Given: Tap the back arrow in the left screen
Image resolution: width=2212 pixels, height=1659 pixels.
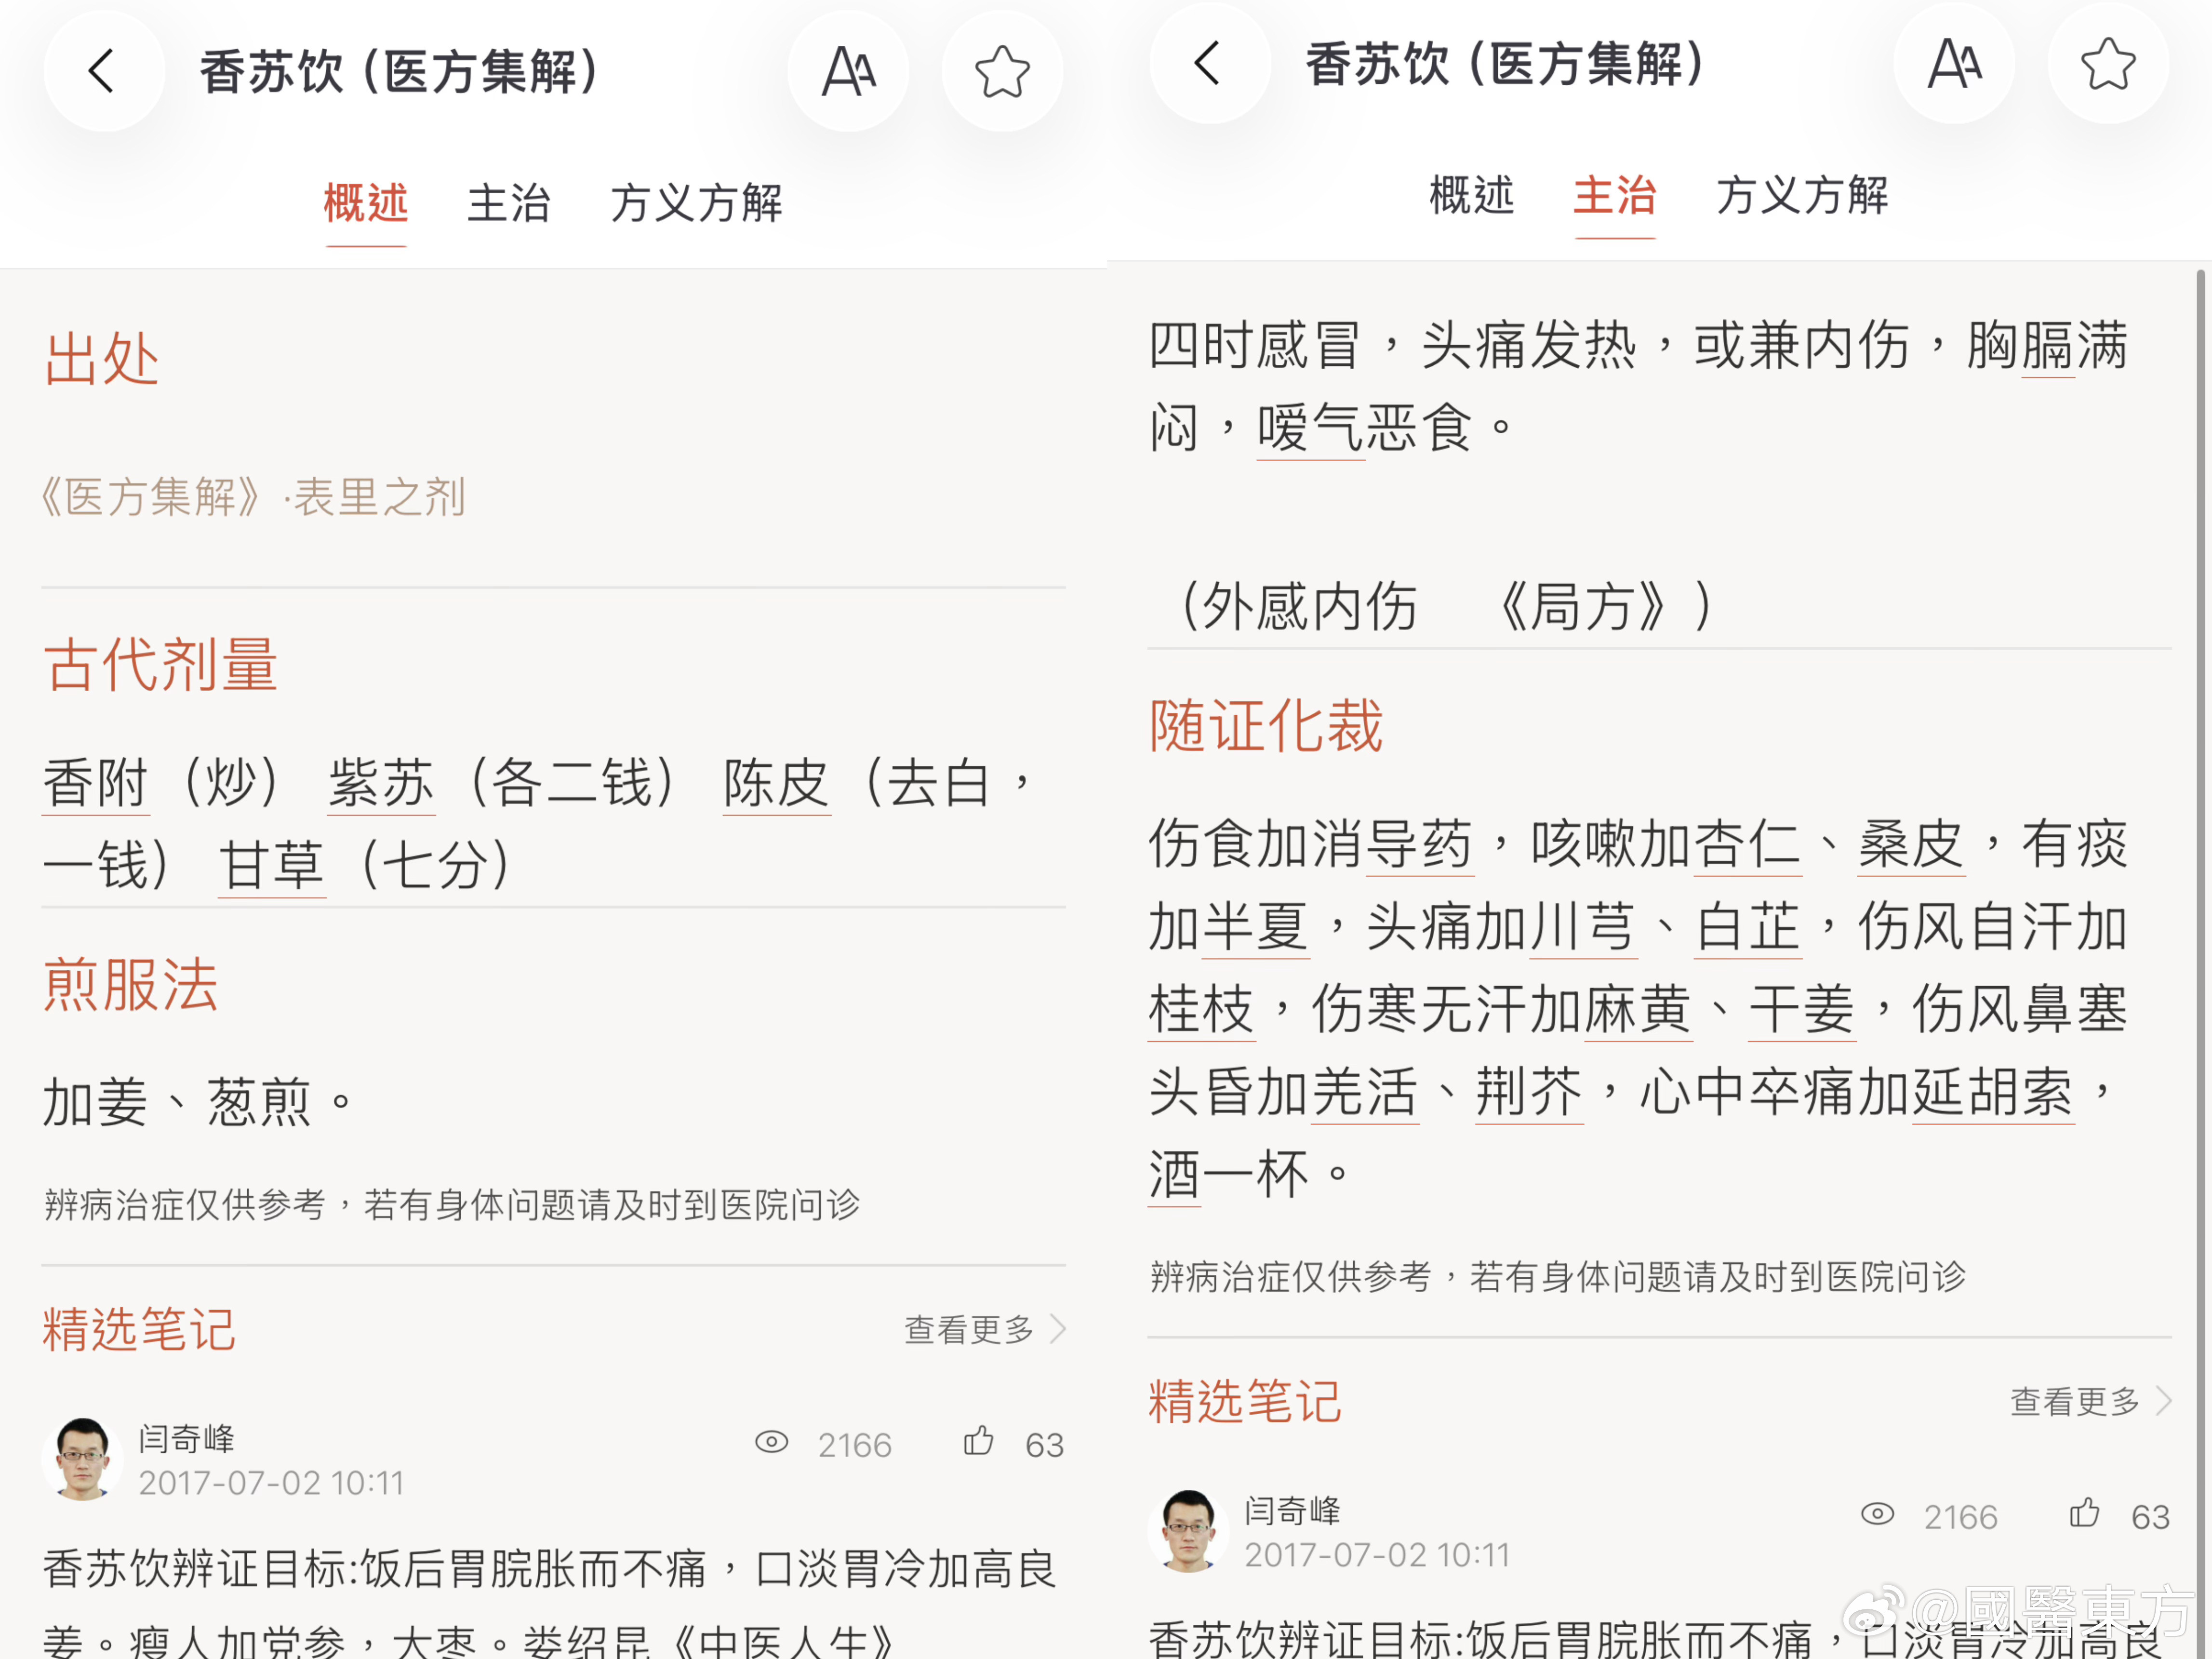Looking at the screenshot, I should pyautogui.click(x=103, y=71).
